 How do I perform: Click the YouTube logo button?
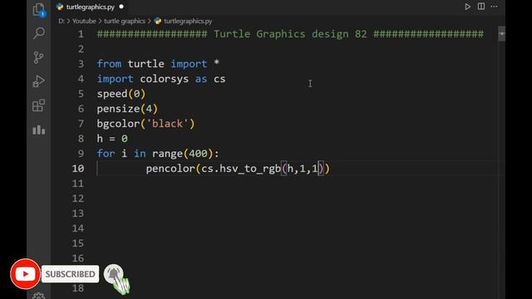(25, 274)
